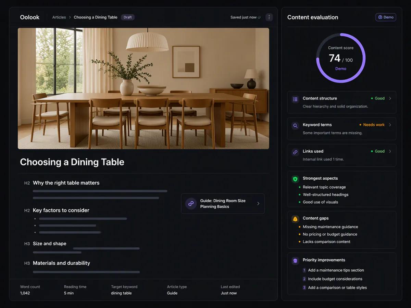This screenshot has height=308, width=411.
Task: Click the Content evaluation panel title
Action: [313, 17]
